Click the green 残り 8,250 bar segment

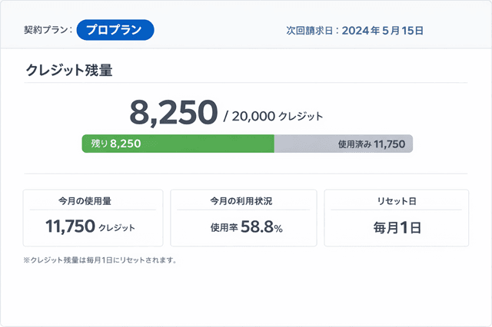(x=178, y=144)
